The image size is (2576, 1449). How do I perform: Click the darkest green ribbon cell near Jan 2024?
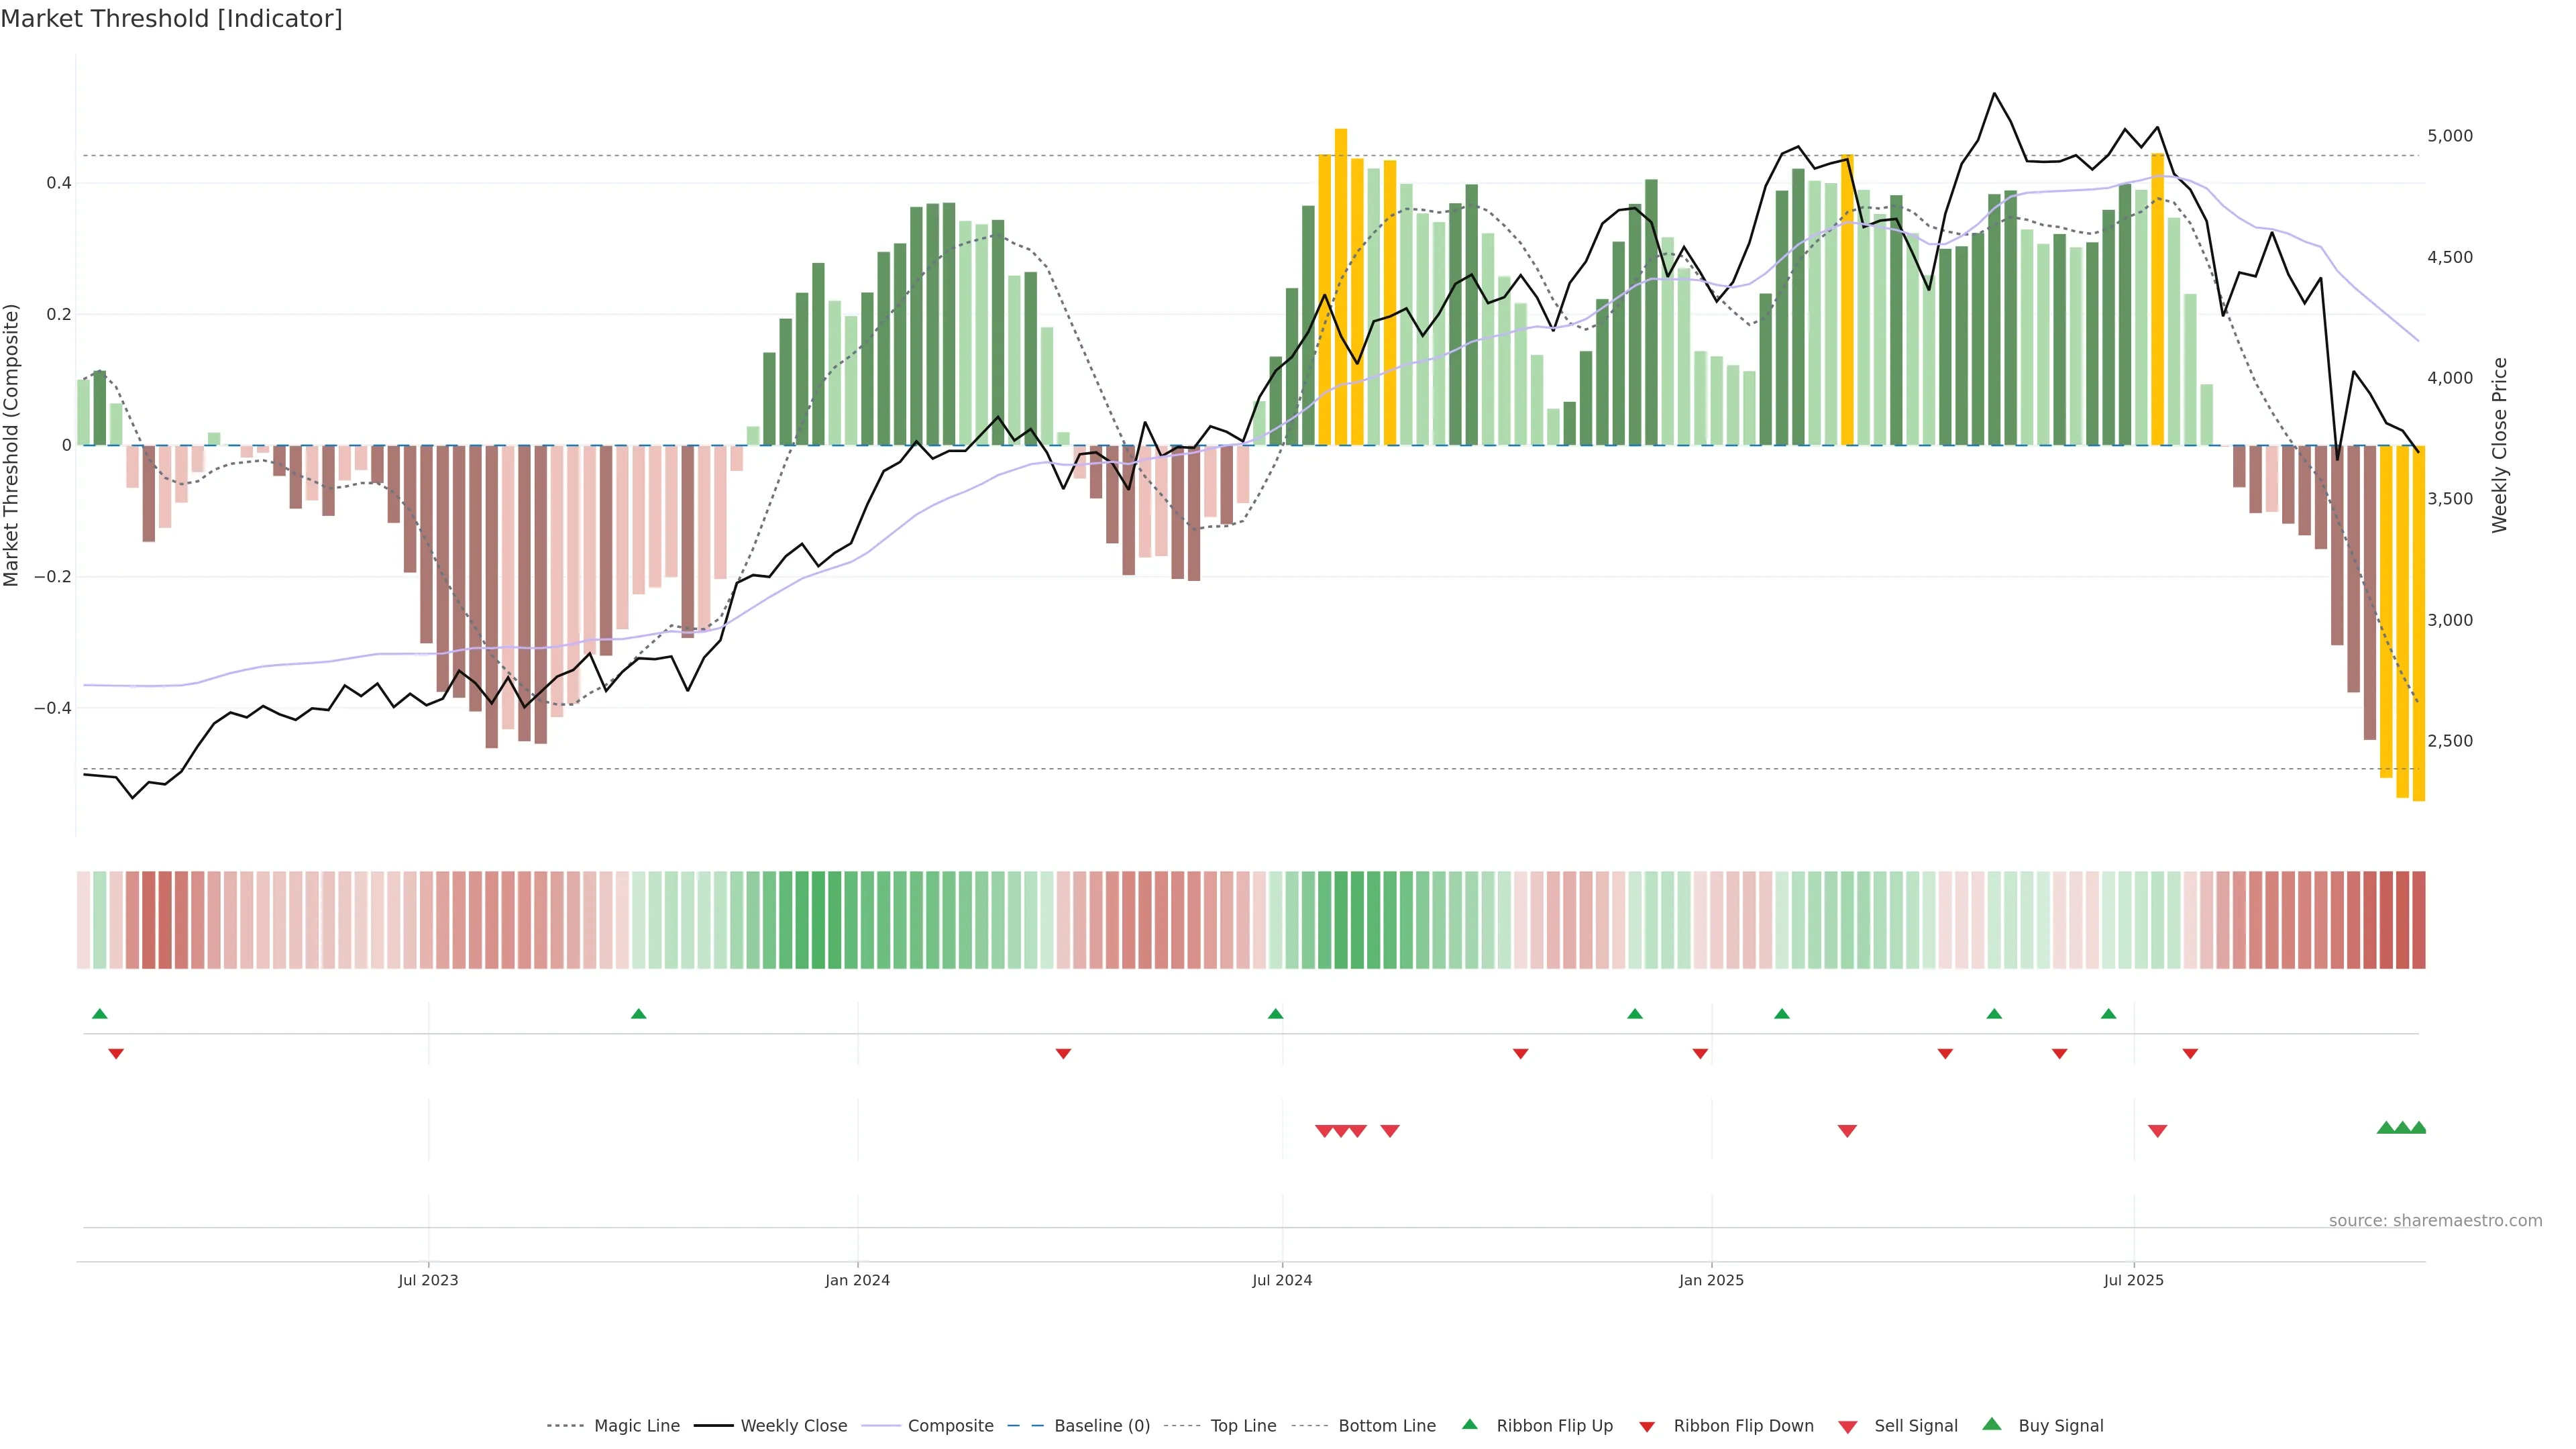point(818,920)
